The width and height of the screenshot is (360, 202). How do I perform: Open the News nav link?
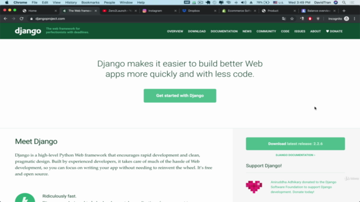point(247,31)
